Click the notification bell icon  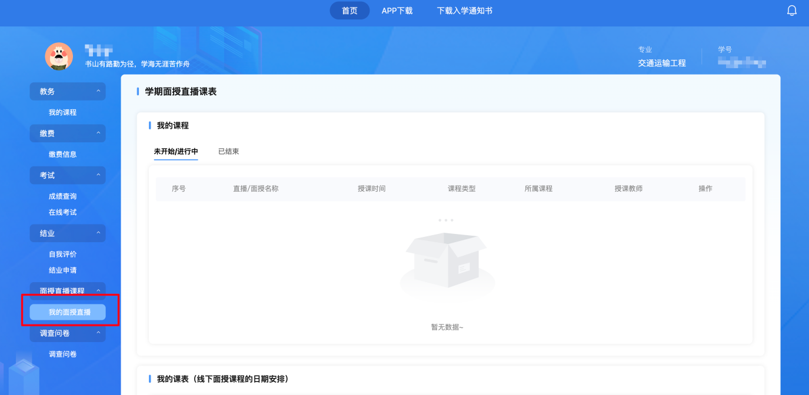[791, 11]
